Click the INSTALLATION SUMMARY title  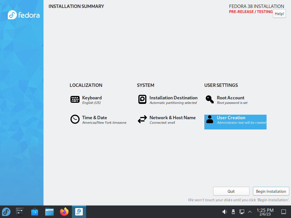[76, 6]
